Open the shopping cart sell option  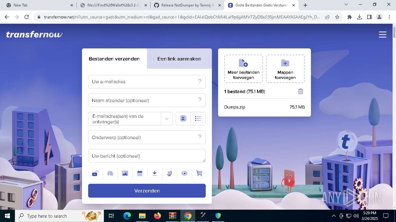click(199, 174)
